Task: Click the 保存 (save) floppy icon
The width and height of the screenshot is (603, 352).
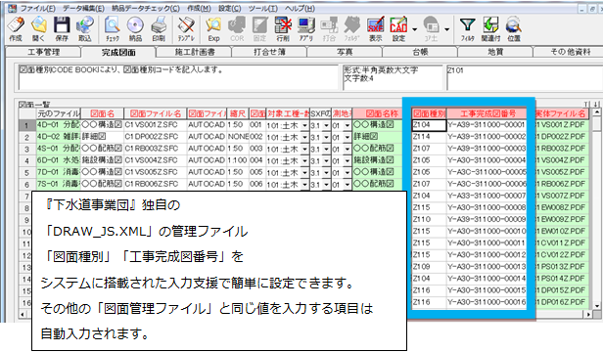Action: click(x=62, y=28)
